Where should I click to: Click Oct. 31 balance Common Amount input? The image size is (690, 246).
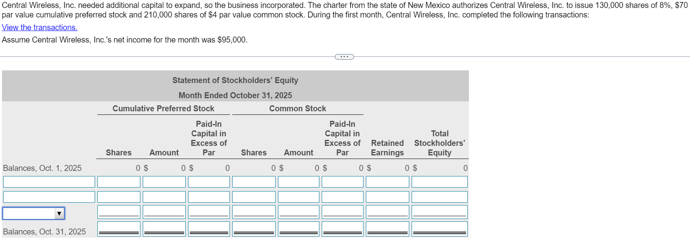pyautogui.click(x=299, y=229)
